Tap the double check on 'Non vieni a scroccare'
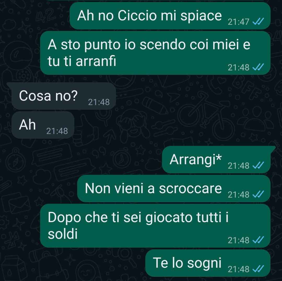The width and height of the screenshot is (282, 281). (258, 194)
